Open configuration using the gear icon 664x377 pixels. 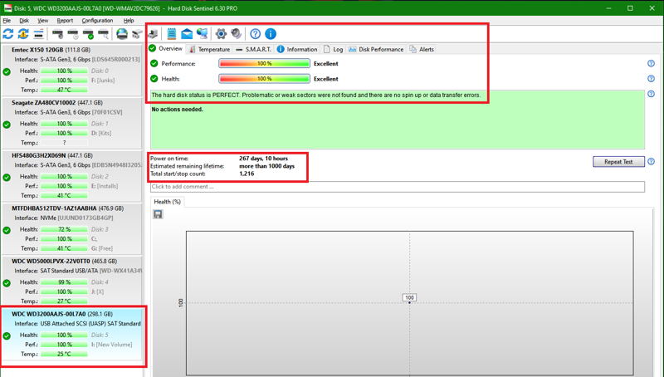click(x=221, y=34)
